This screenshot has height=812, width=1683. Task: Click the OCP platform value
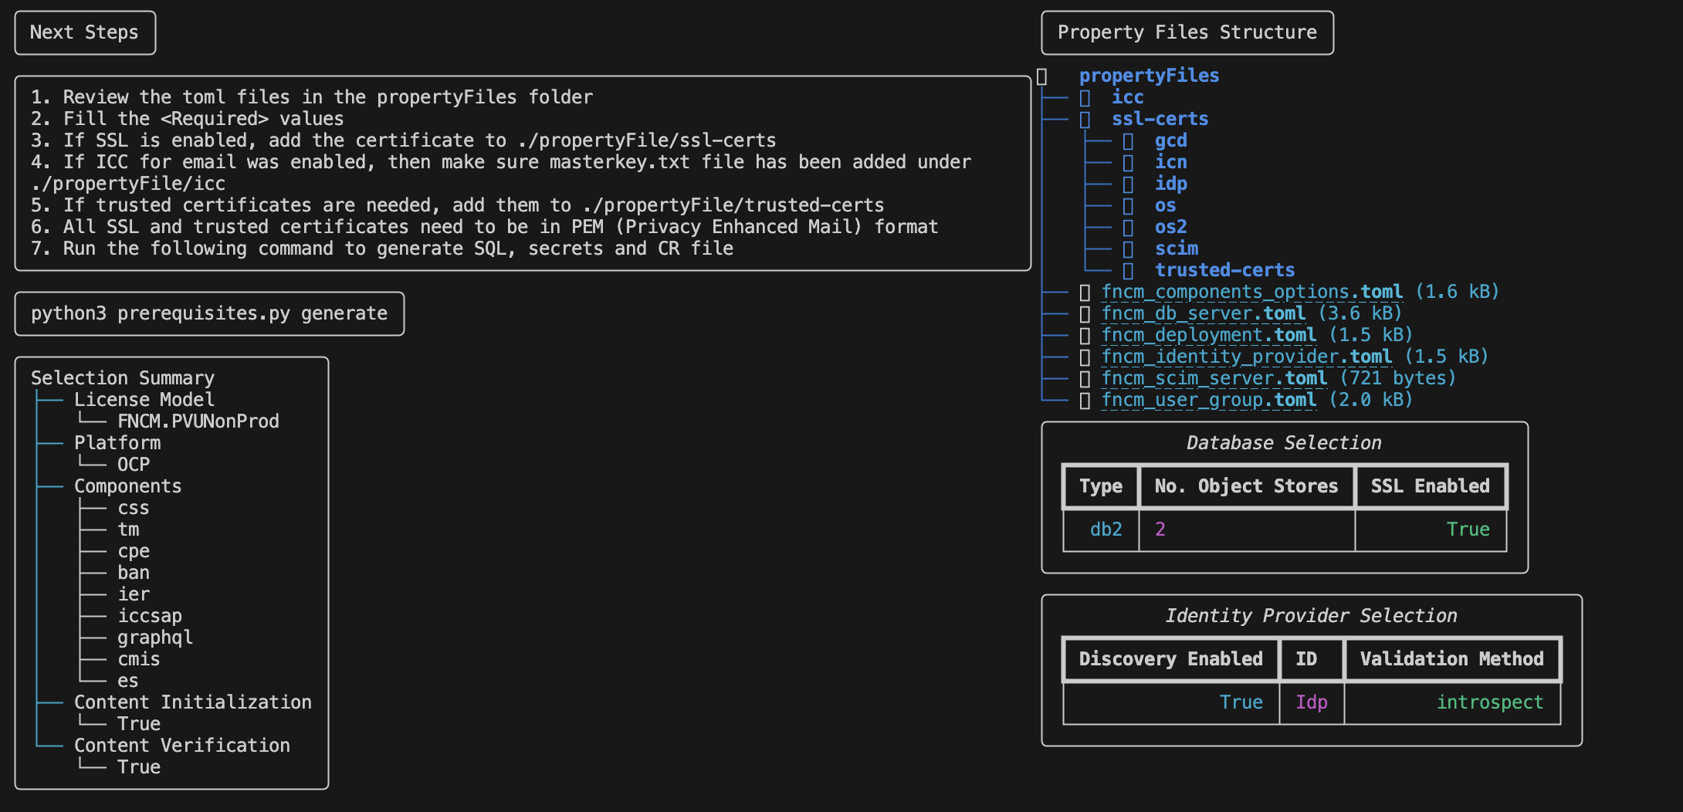click(x=134, y=465)
